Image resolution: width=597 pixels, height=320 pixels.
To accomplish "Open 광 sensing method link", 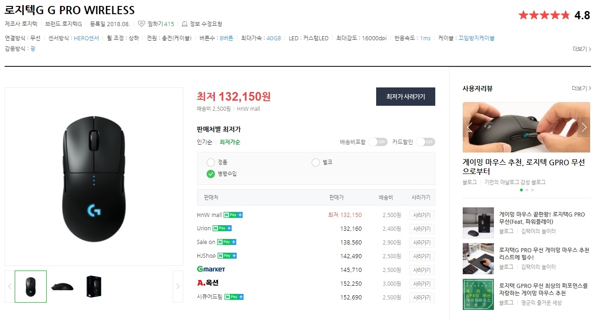I will 33,48.
